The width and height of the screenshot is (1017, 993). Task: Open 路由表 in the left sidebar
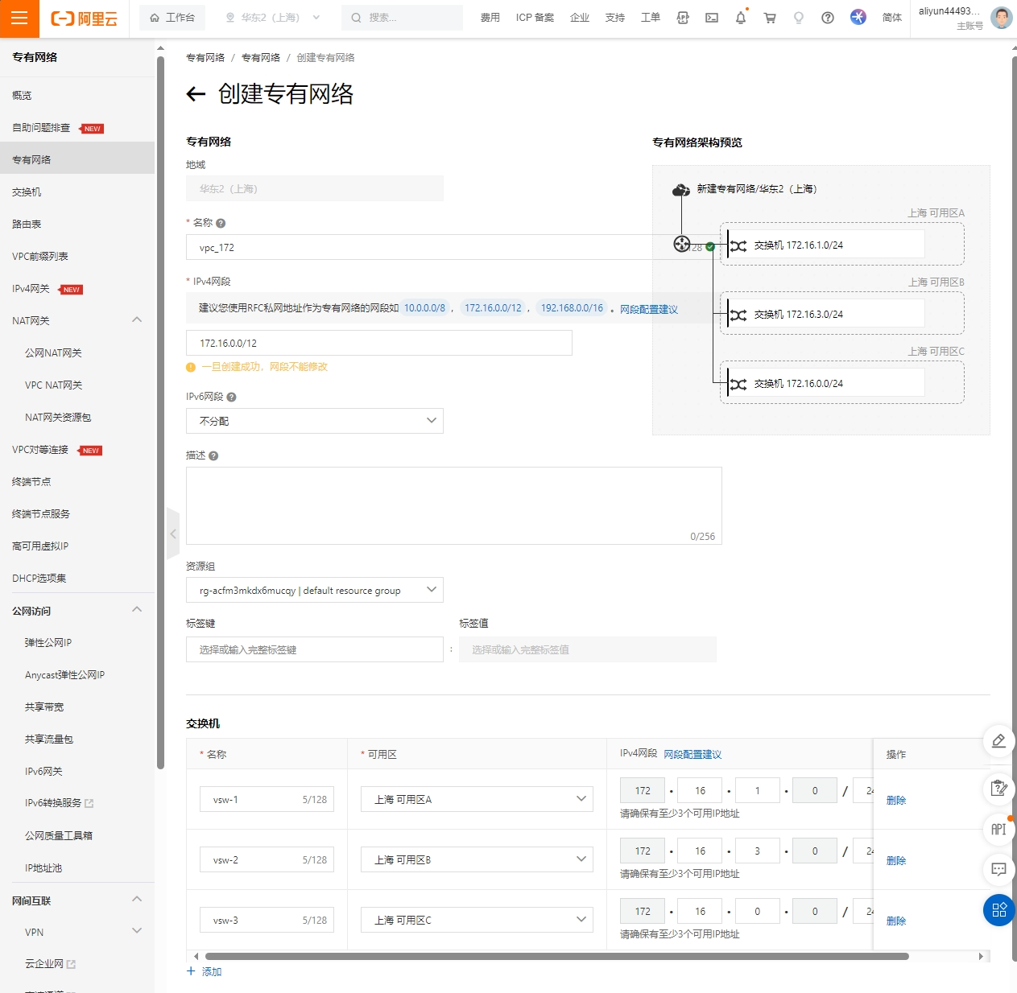click(27, 225)
